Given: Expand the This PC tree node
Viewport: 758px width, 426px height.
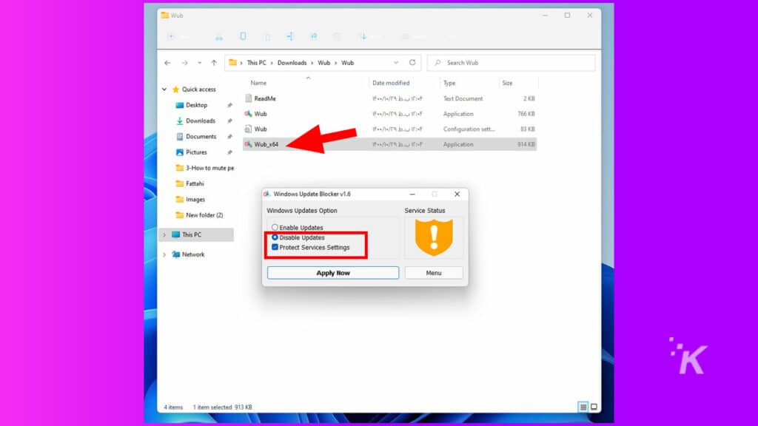Looking at the screenshot, I should [x=164, y=234].
